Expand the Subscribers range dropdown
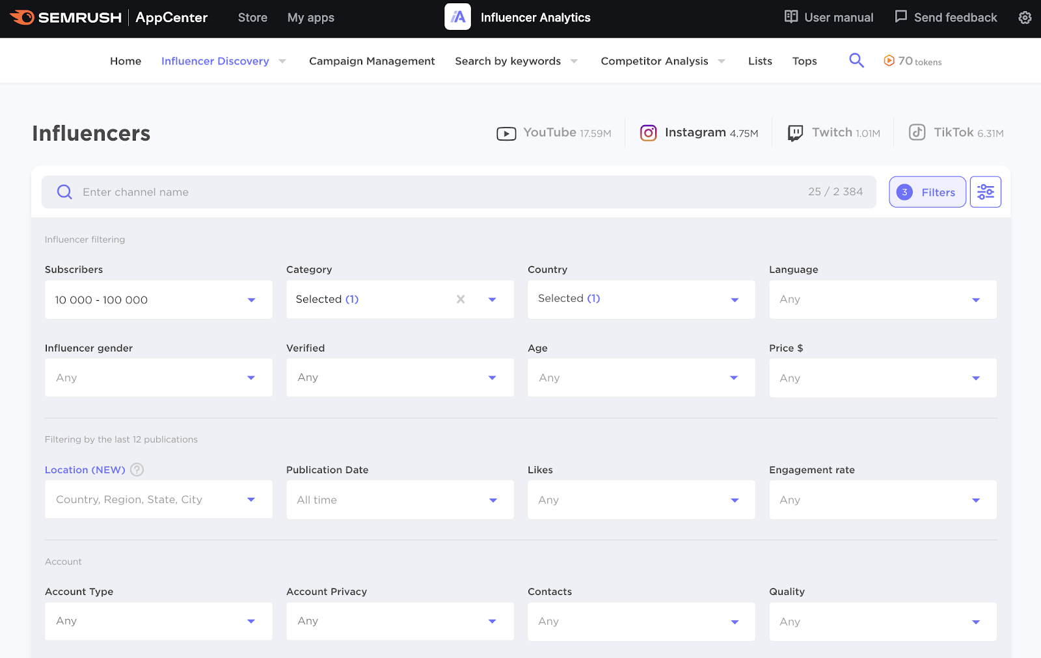Viewport: 1041px width, 658px height. (x=251, y=299)
